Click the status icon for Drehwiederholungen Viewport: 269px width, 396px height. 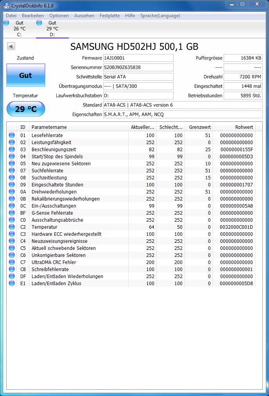coord(12,192)
